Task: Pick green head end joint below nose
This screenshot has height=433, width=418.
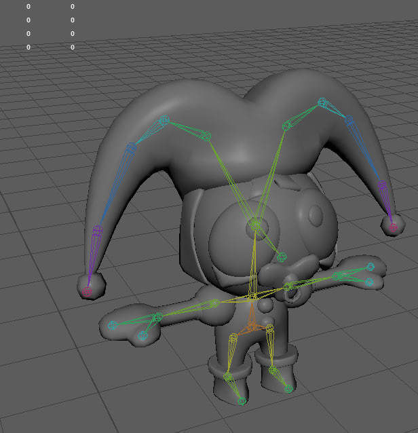Action: [x=282, y=257]
